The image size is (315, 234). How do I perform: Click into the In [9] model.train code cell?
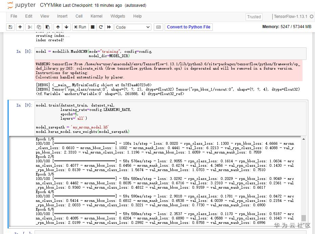pyautogui.click(x=170, y=118)
